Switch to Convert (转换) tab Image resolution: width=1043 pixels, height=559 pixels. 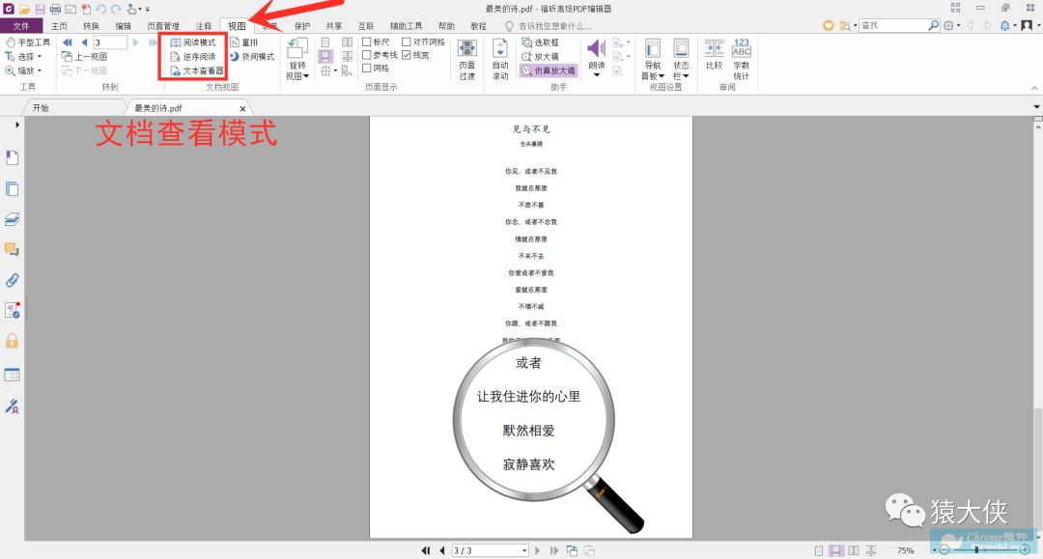pyautogui.click(x=91, y=26)
